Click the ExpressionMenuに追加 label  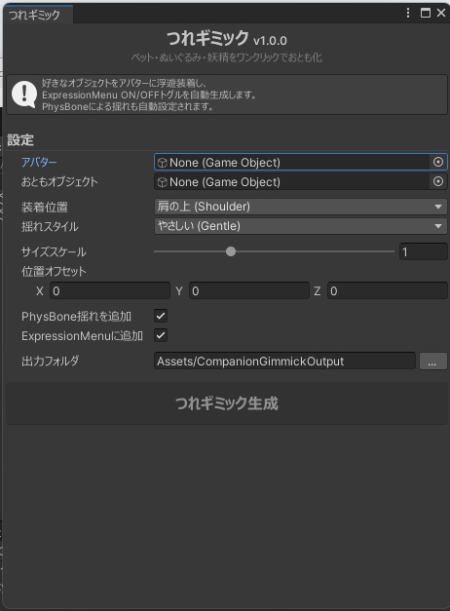click(82, 336)
